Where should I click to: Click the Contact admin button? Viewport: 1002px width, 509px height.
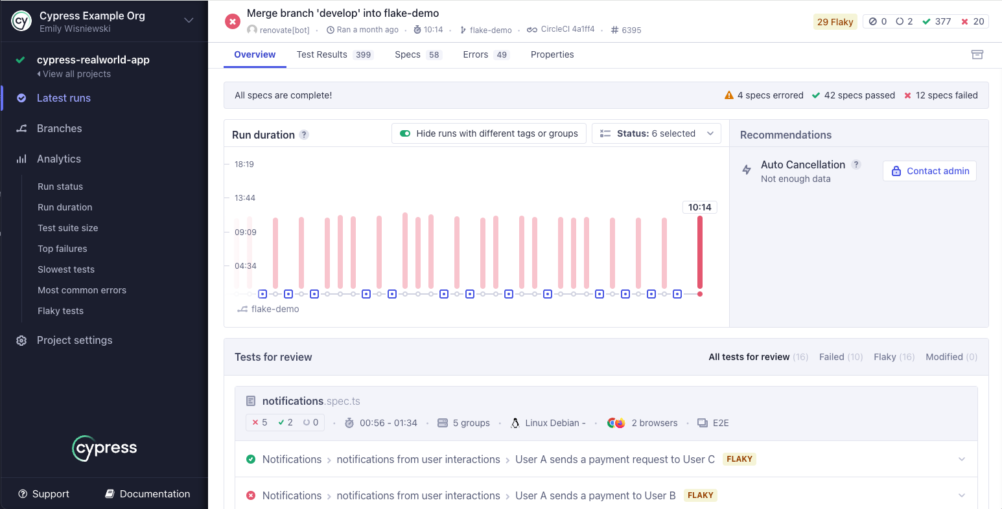click(x=929, y=171)
